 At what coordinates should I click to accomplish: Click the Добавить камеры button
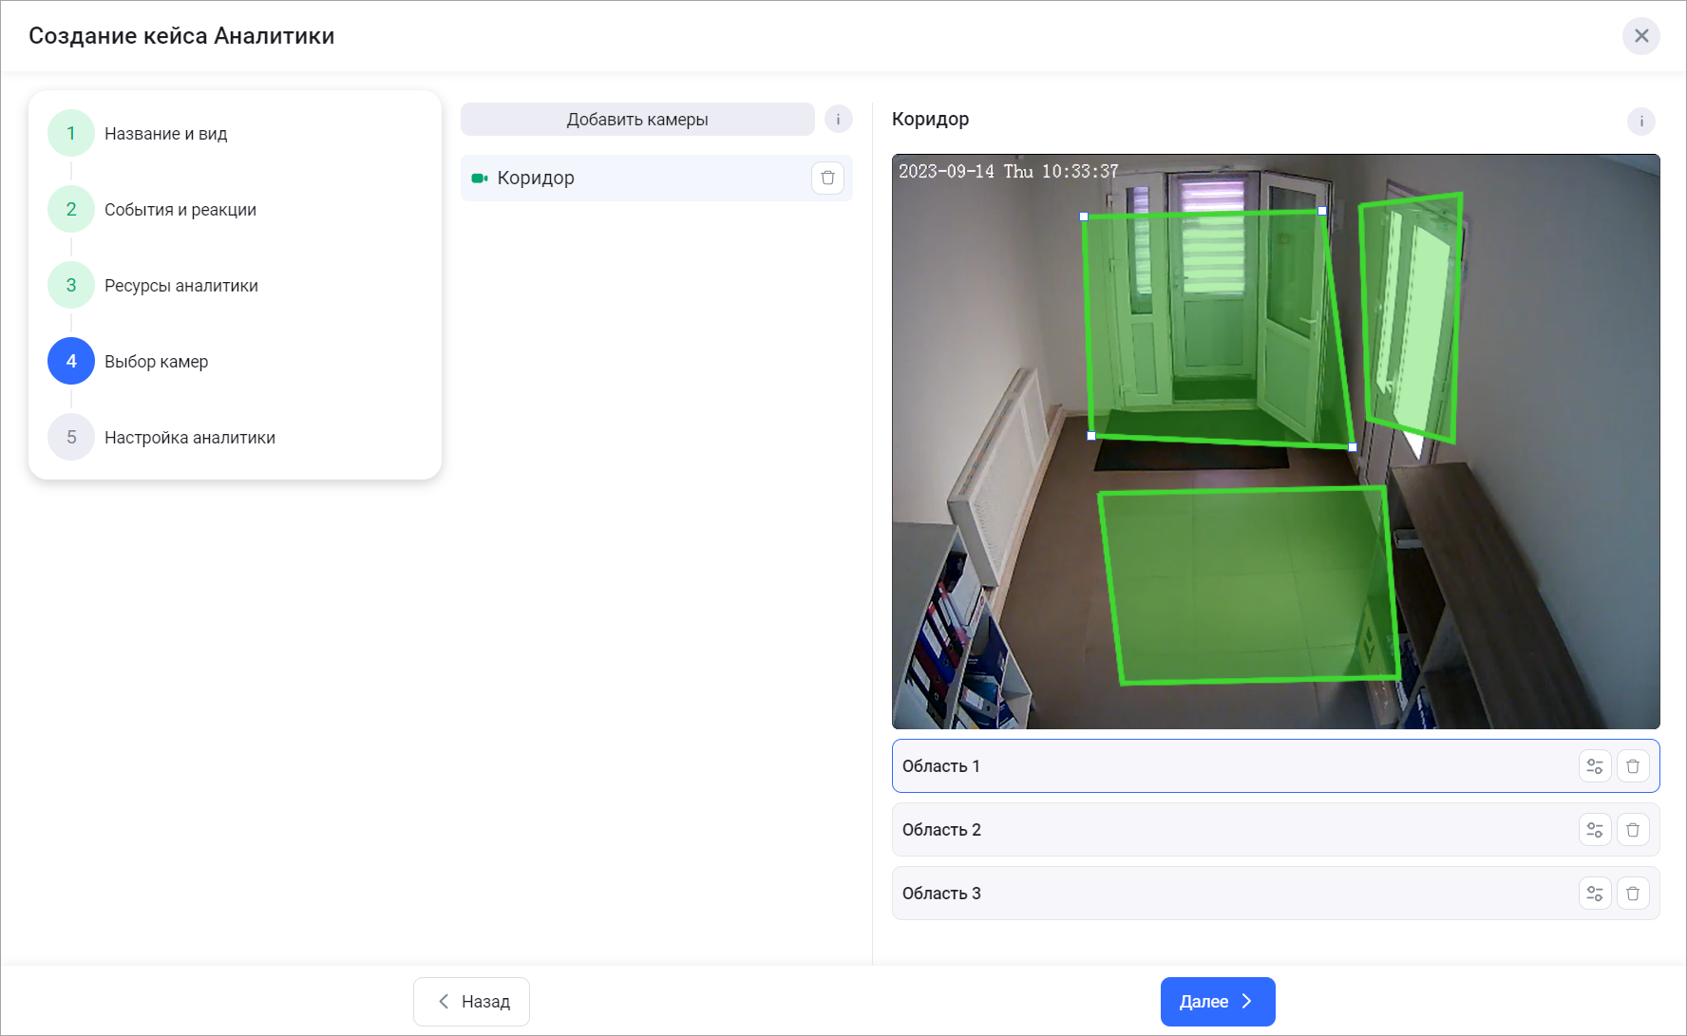click(637, 120)
